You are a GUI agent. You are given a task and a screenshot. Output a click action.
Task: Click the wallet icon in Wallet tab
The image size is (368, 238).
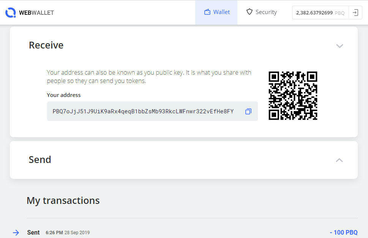[207, 12]
